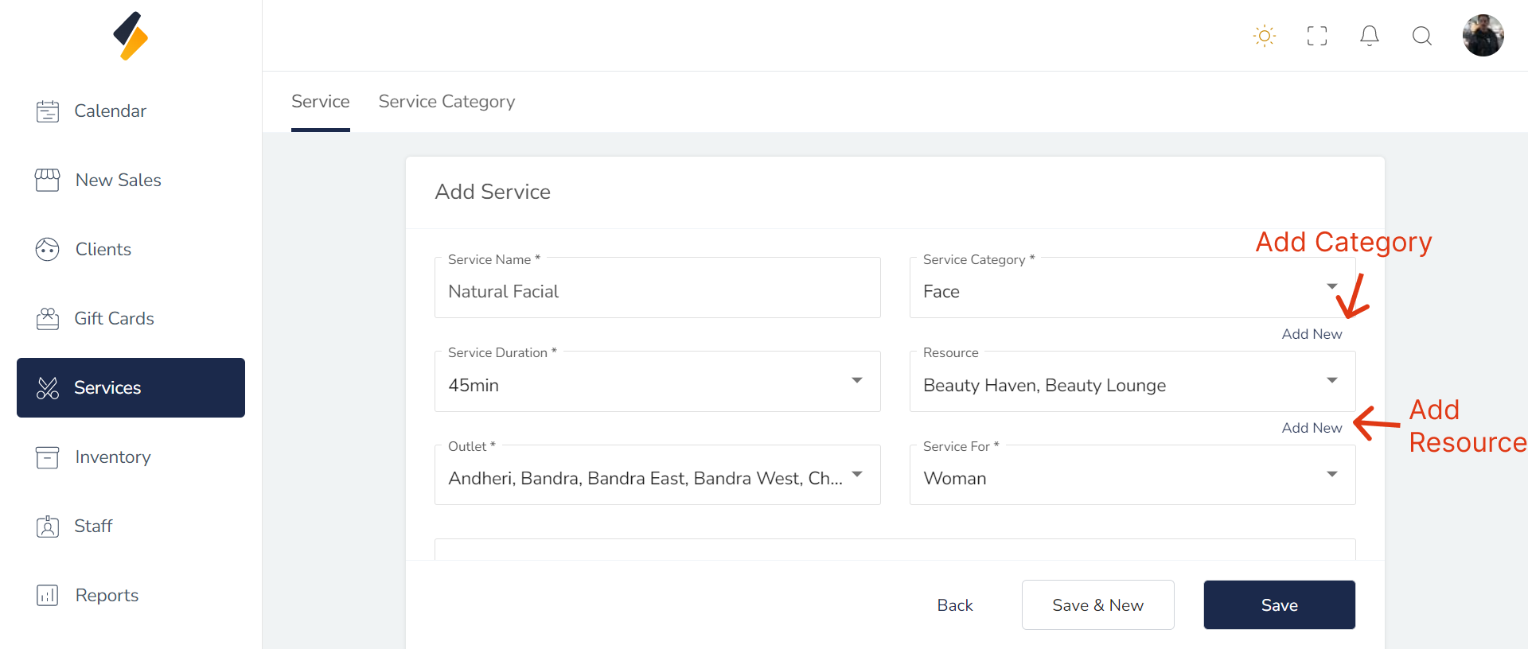Open the user profile avatar
Viewport: 1528px width, 649px height.
pyautogui.click(x=1483, y=36)
